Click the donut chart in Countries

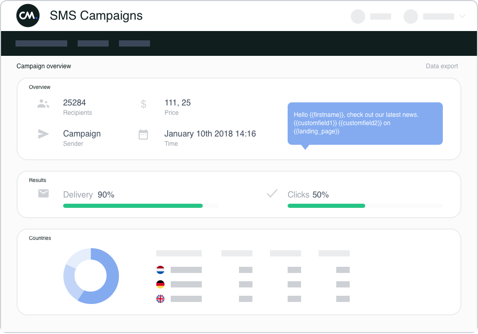pyautogui.click(x=91, y=276)
